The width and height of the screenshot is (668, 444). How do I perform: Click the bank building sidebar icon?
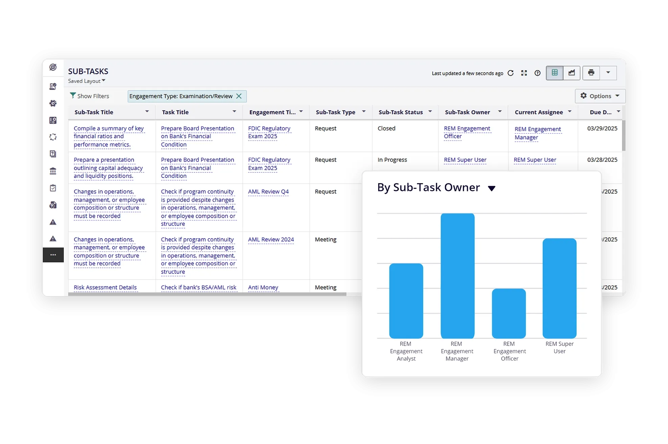(x=53, y=171)
